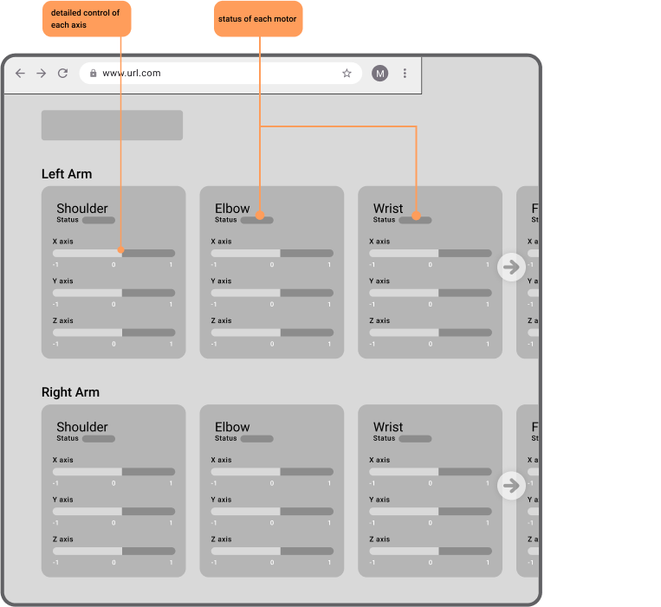
Task: Click Right Arm Elbow X axis slider
Action: point(272,472)
